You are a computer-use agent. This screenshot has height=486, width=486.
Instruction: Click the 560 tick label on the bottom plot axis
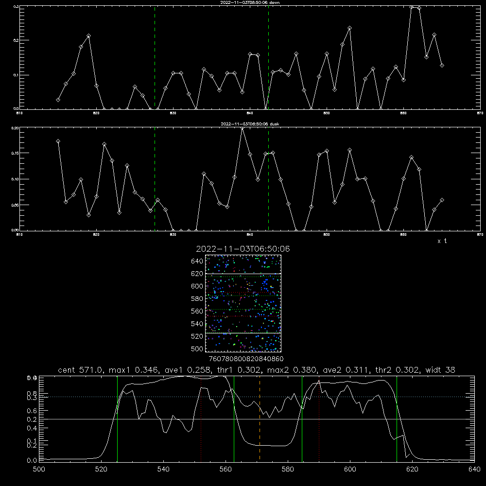coord(226,469)
